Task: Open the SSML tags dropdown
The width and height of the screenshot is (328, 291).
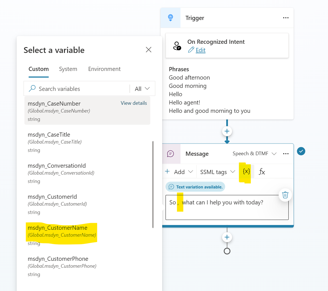Action: click(218, 172)
